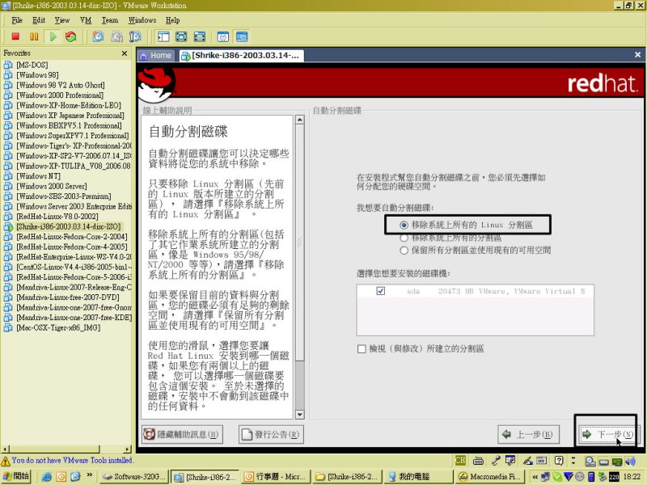This screenshot has width=647, height=485.
Task: Toggle the Favorites sidebar view icon
Action: pos(163,36)
